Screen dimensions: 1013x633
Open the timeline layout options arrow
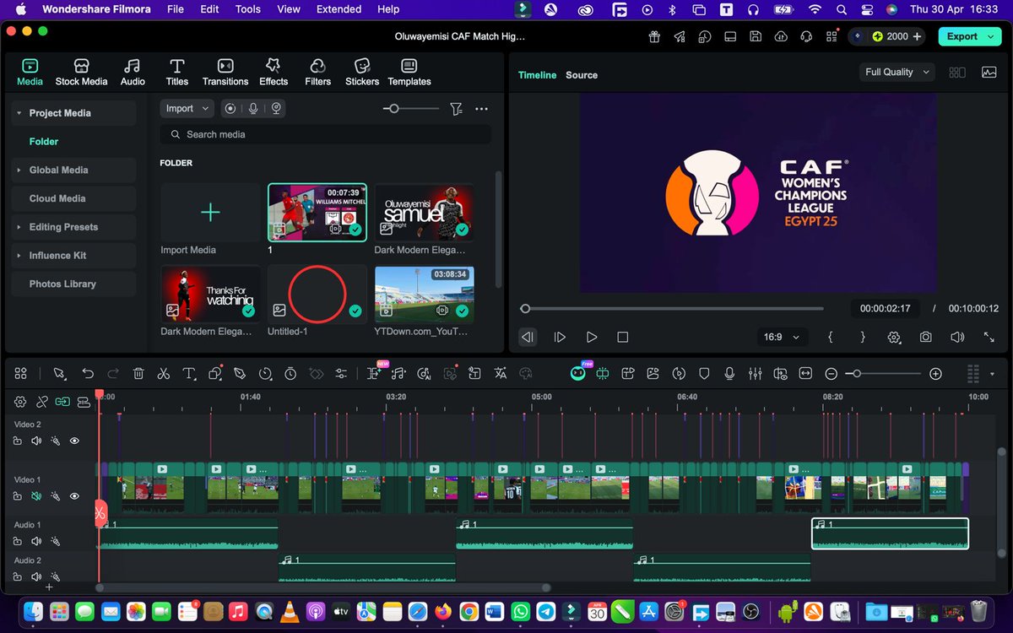(992, 373)
